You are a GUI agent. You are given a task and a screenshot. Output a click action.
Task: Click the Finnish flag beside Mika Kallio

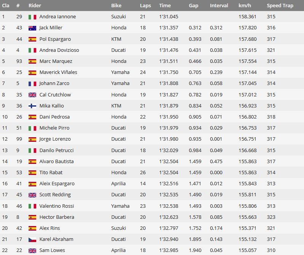click(32, 106)
